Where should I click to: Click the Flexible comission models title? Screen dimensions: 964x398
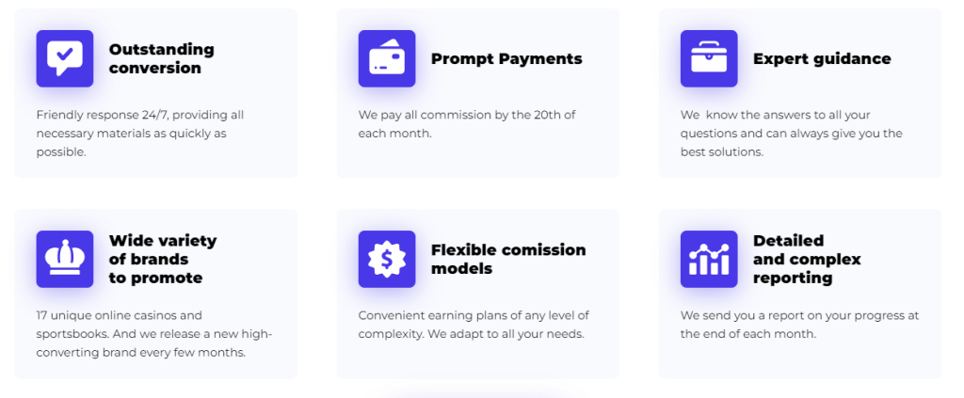[x=508, y=259]
